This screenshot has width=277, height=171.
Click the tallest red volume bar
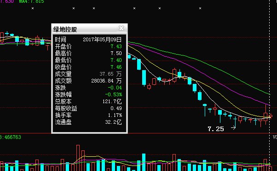tap(78, 158)
